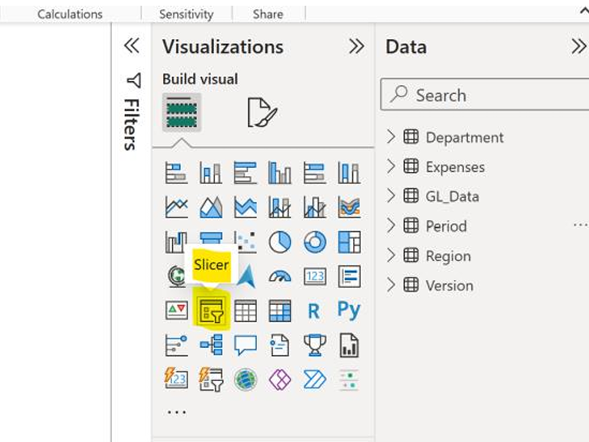The height and width of the screenshot is (442, 589).
Task: Add a Pie chart visual
Action: [x=280, y=242]
